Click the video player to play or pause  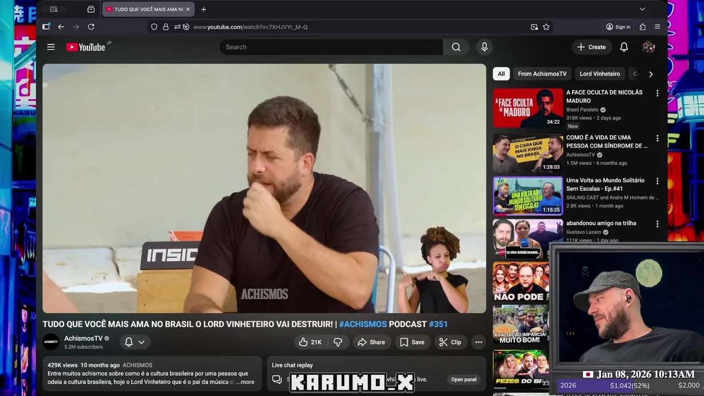(264, 188)
